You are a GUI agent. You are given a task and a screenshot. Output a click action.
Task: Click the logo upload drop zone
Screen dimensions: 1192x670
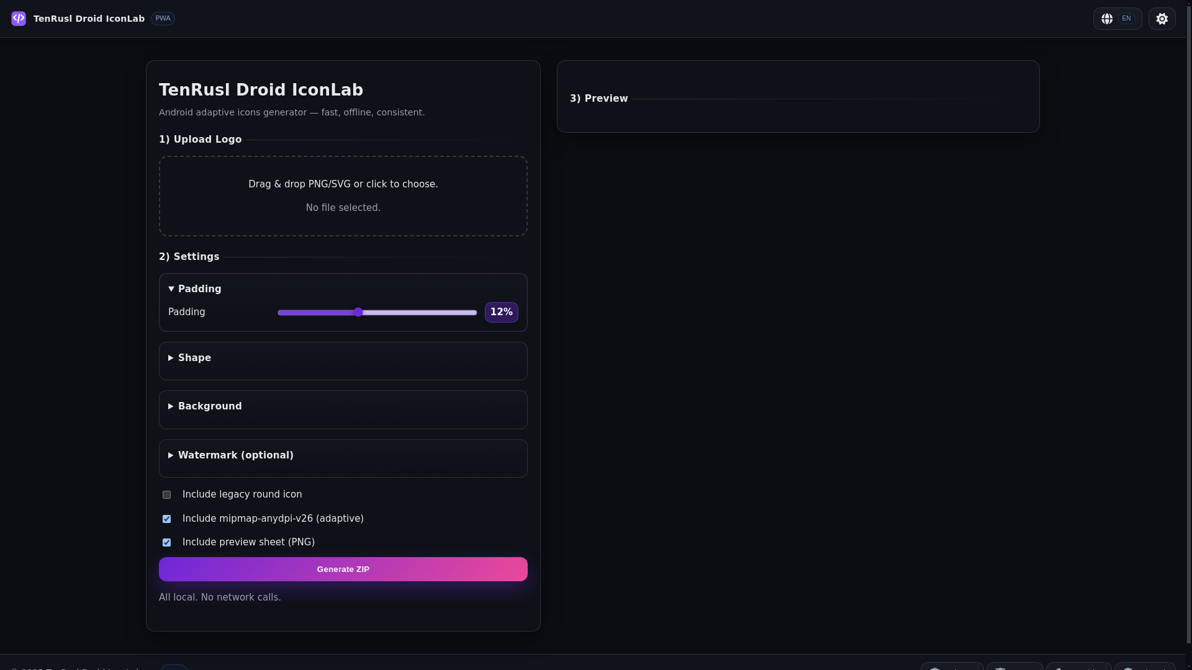(343, 196)
